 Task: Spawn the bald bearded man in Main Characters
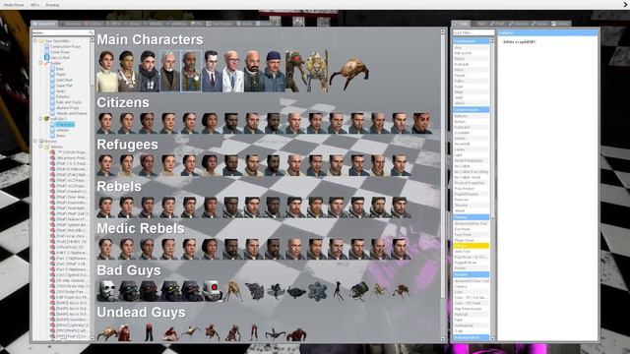pos(254,72)
